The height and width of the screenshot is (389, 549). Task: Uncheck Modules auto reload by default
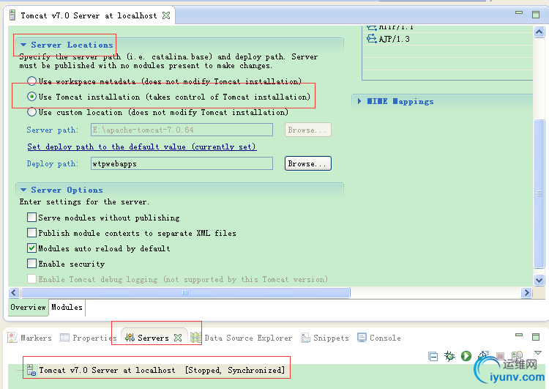pos(32,248)
